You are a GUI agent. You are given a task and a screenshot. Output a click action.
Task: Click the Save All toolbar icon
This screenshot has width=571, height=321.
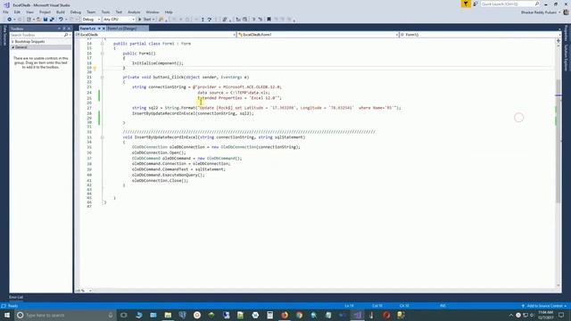click(x=52, y=20)
